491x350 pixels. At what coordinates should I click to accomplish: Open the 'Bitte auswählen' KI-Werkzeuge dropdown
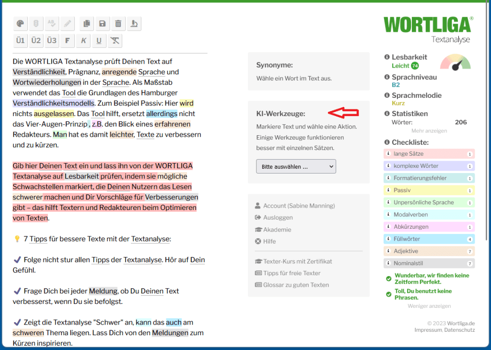click(296, 167)
